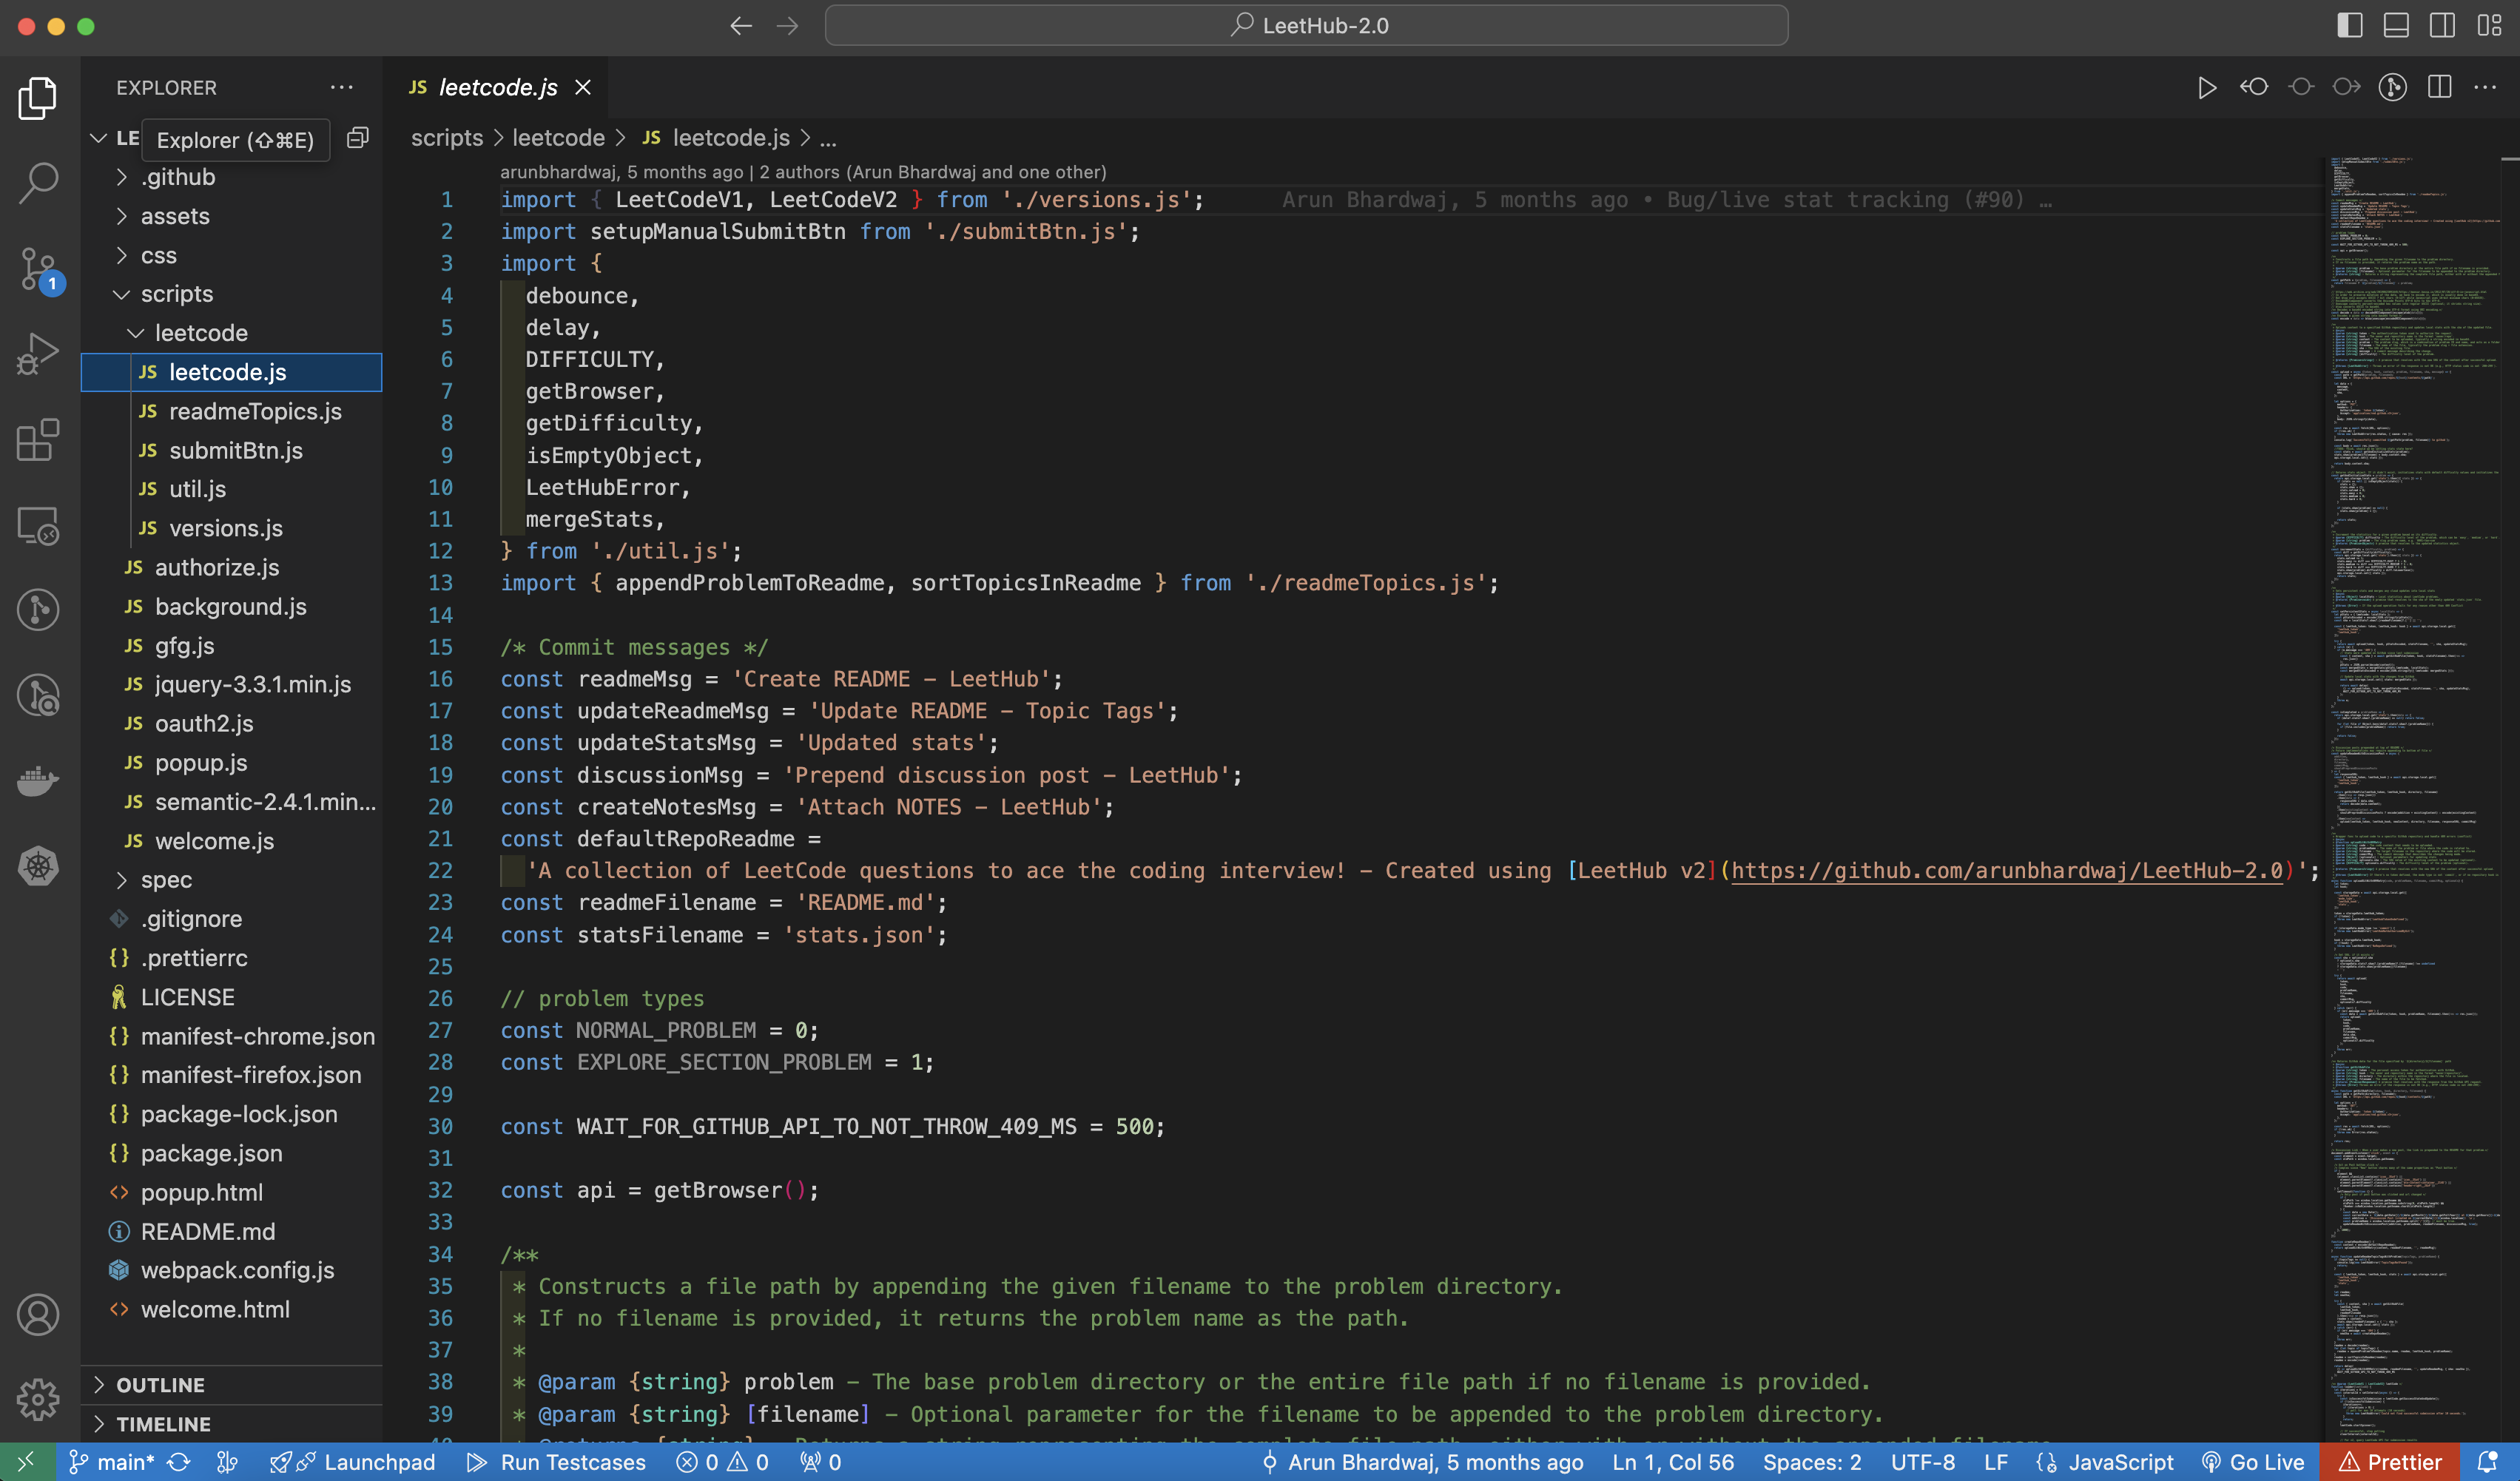Screen dimensions: 2520x1481
Task: Expand the OUTLINE section
Action: coord(160,1385)
